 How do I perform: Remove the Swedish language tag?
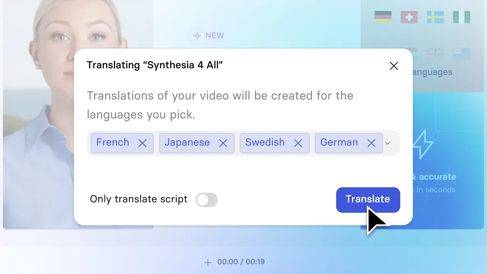(298, 143)
